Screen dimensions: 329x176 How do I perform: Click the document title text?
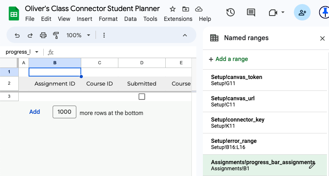tap(92, 9)
